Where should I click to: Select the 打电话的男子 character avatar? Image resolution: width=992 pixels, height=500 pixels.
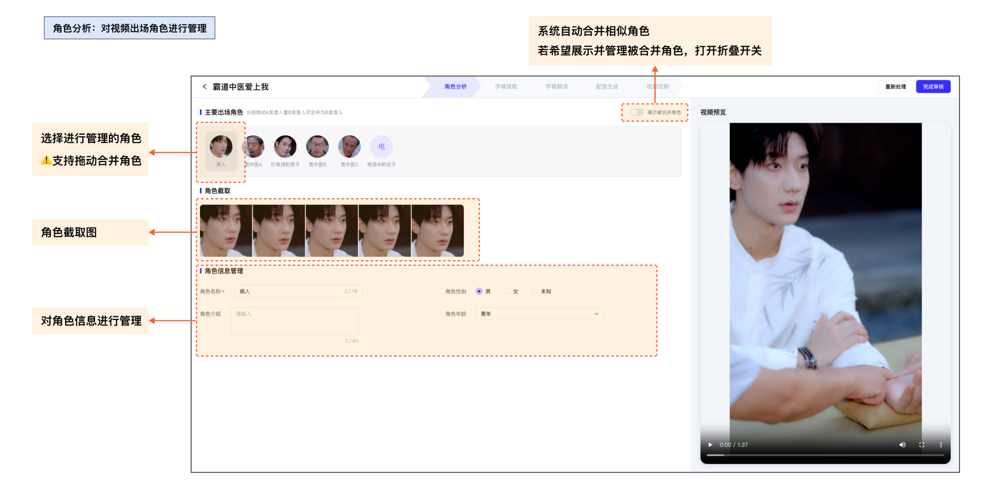[x=285, y=147]
